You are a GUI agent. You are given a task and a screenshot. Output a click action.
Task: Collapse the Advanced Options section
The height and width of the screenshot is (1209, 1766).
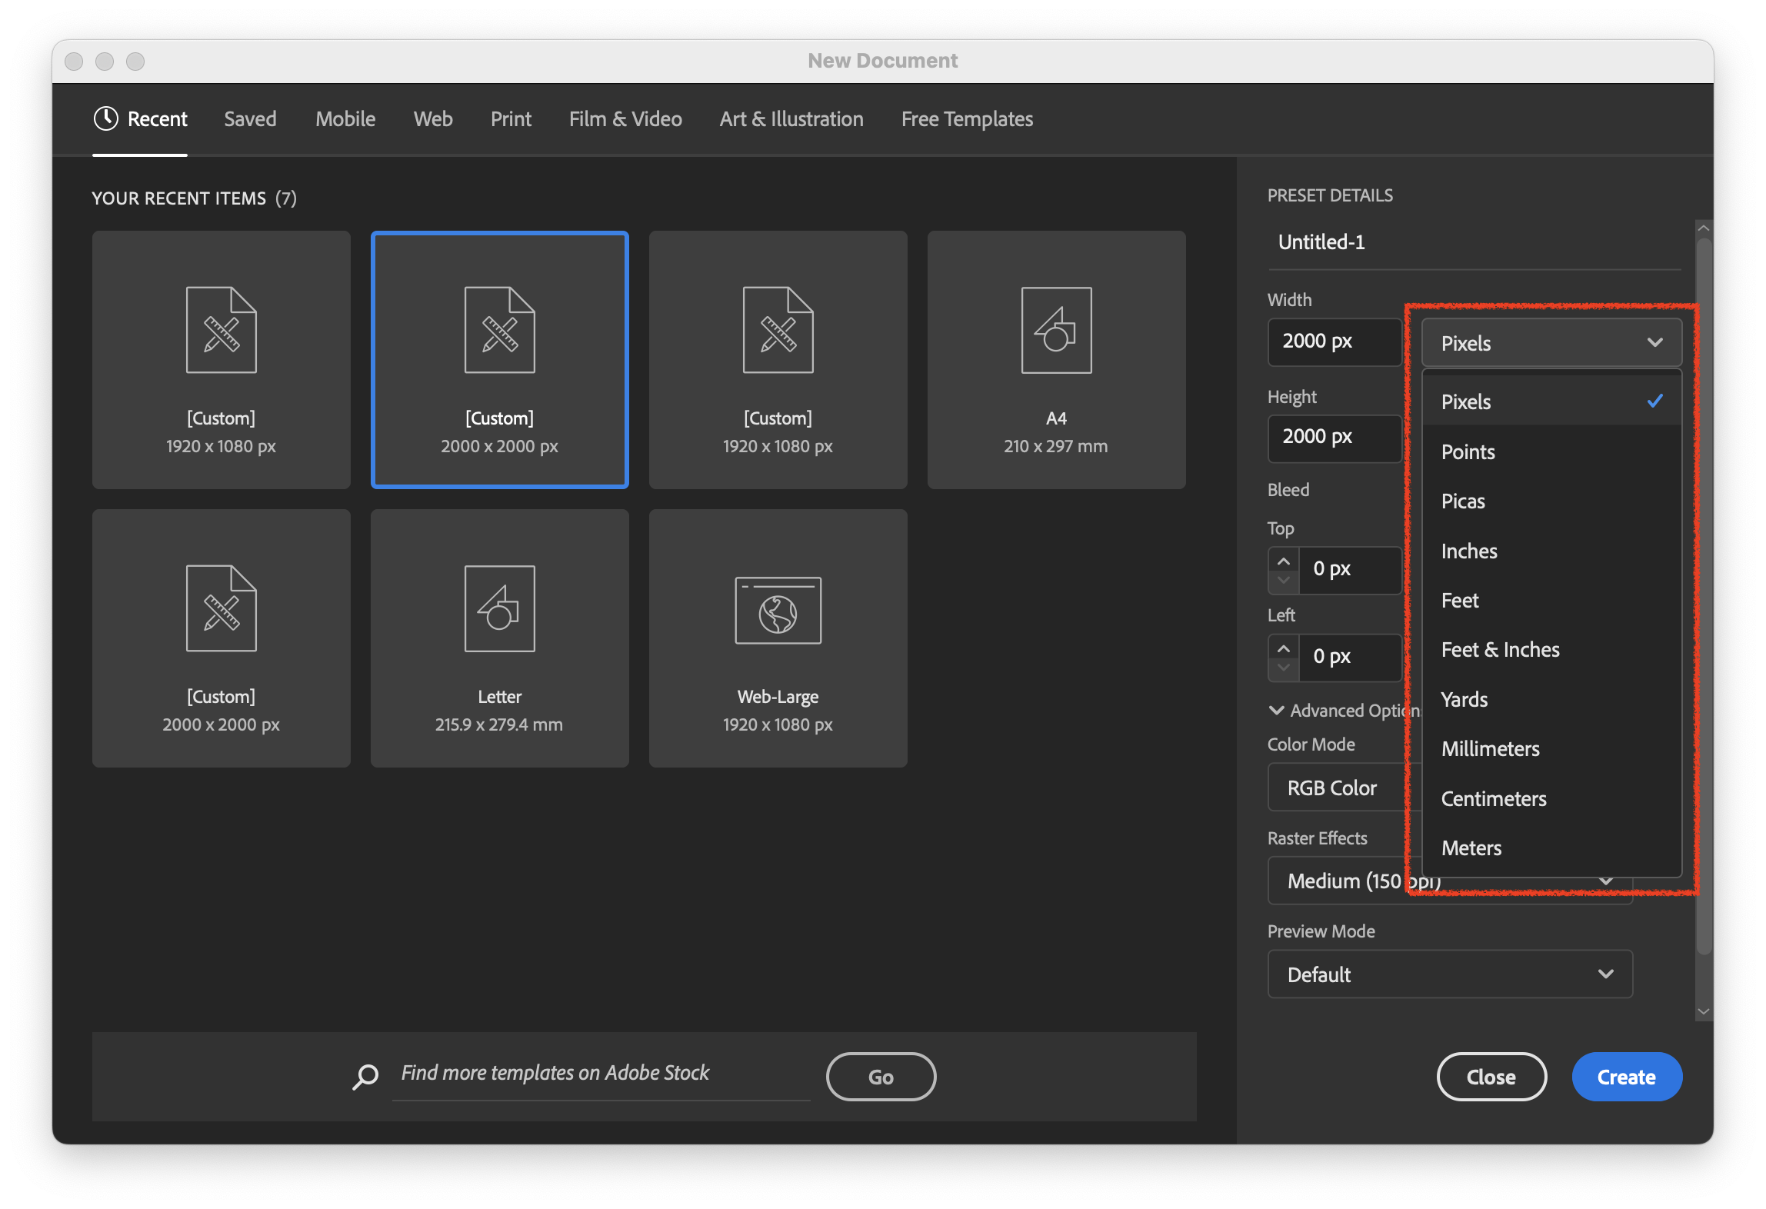click(1276, 710)
